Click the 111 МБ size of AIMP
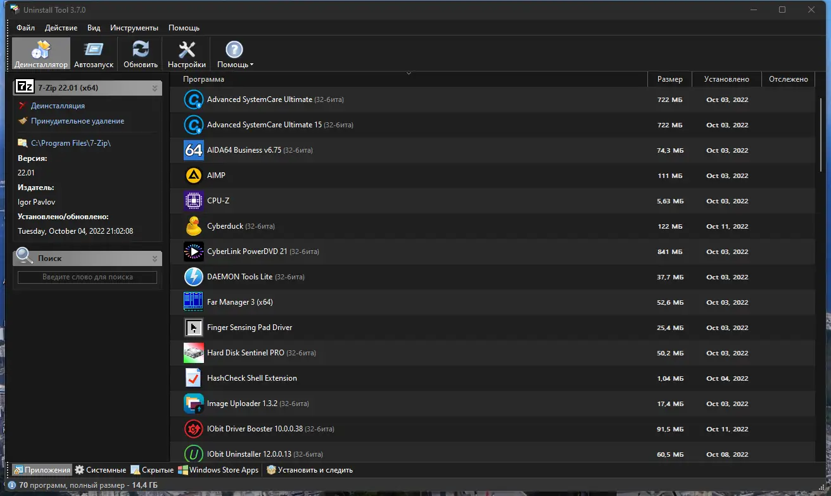The image size is (831, 496). [671, 175]
